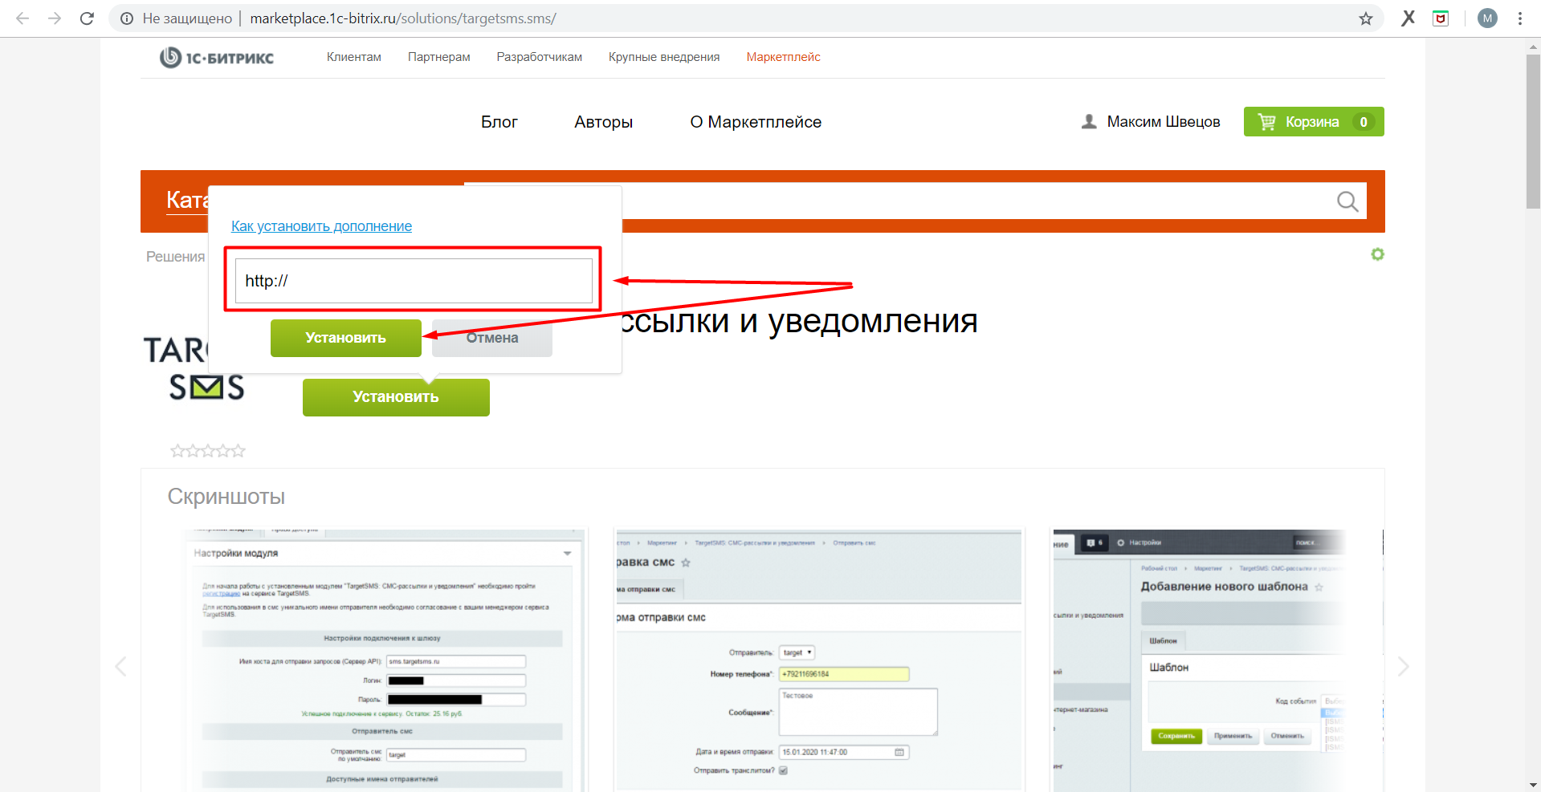Click Установить button in the popup
The image size is (1541, 792).
346,338
